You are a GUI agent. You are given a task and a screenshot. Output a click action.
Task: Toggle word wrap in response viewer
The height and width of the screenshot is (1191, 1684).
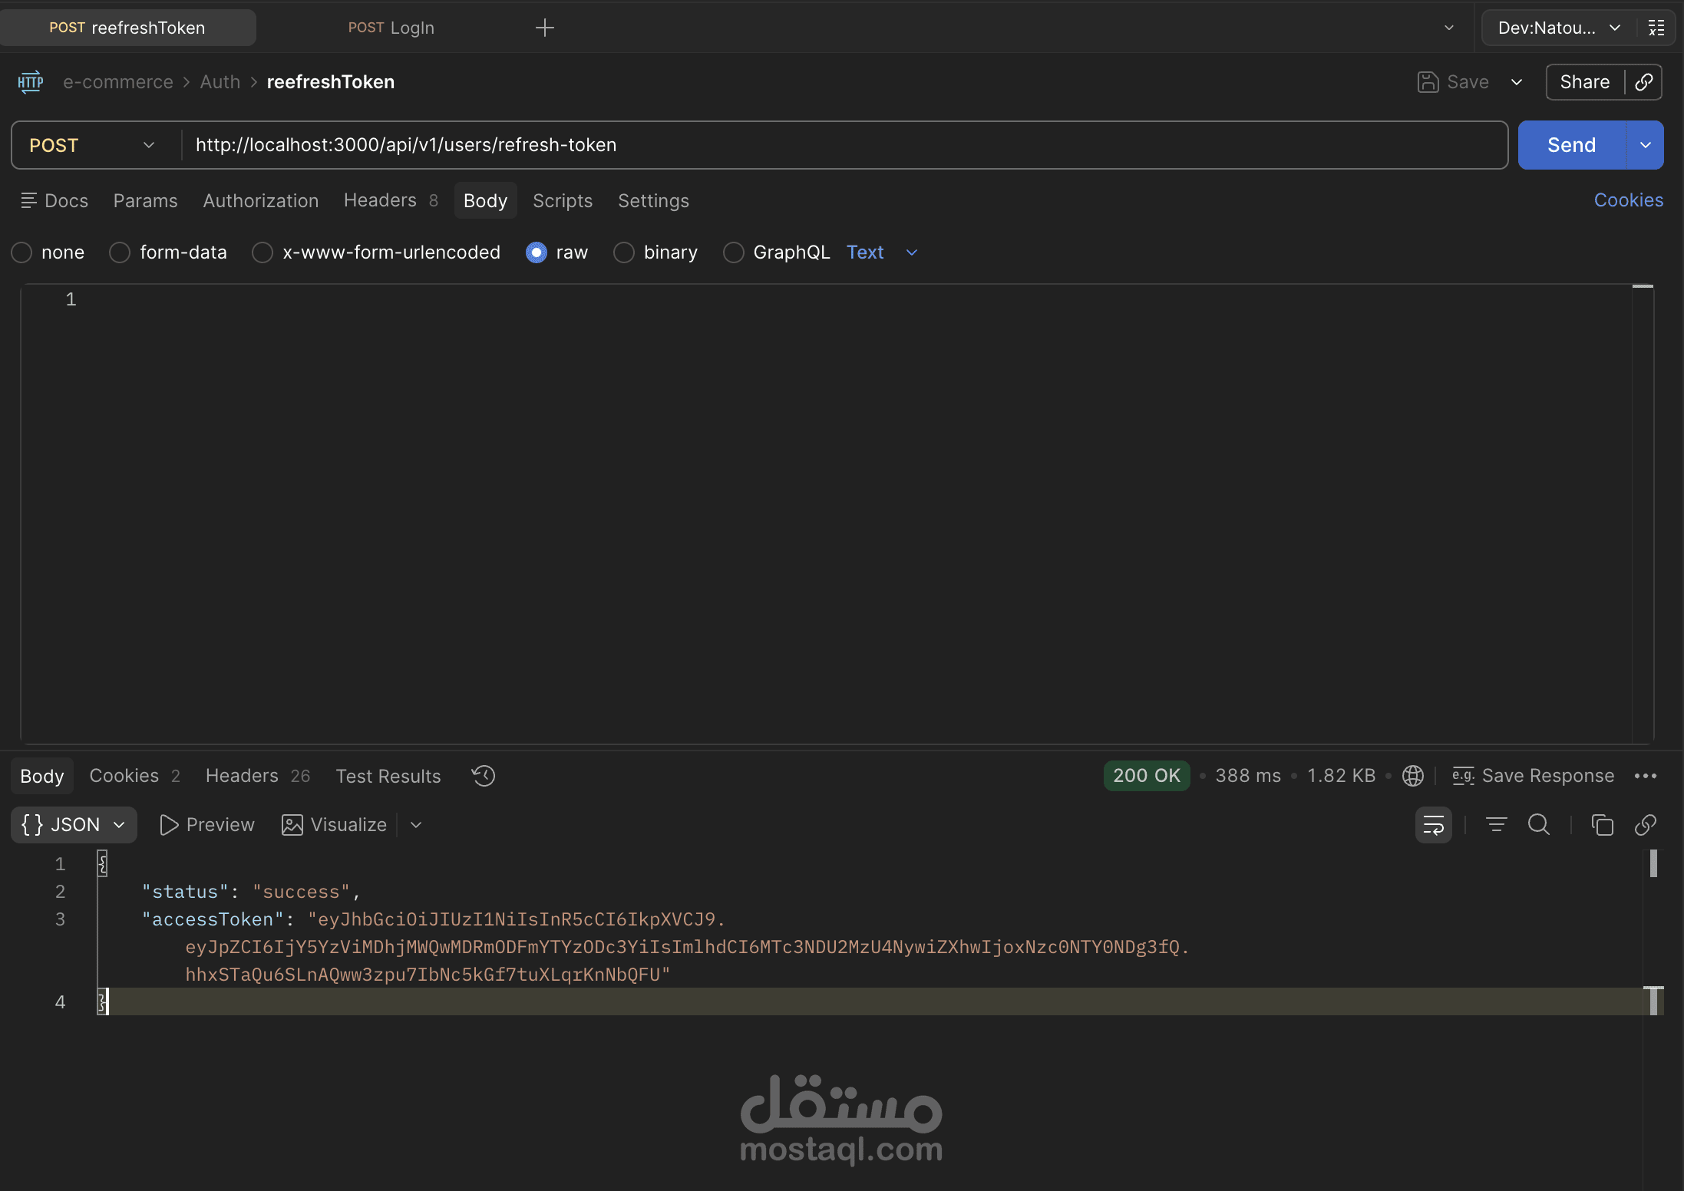(x=1433, y=825)
